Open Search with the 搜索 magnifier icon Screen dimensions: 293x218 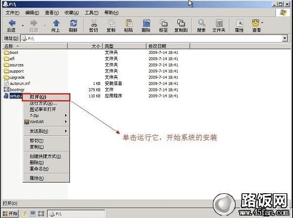coord(202,23)
